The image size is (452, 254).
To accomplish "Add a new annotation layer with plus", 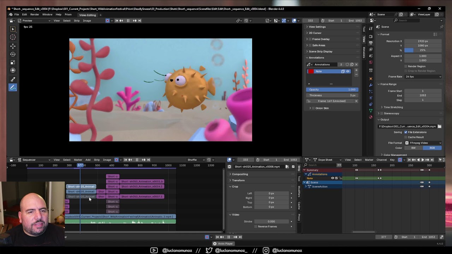I will tap(356, 70).
